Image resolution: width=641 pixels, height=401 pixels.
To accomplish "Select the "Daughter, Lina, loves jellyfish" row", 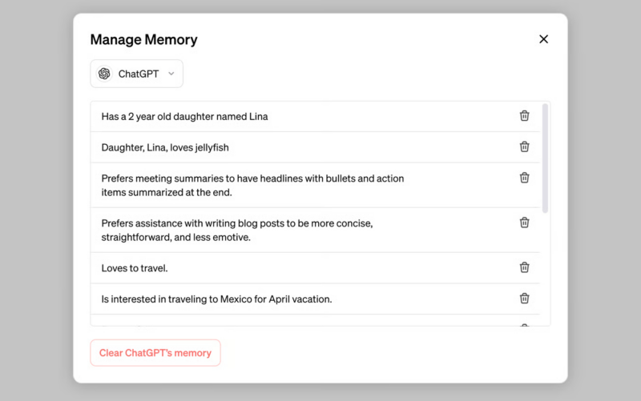I will pyautogui.click(x=315, y=147).
